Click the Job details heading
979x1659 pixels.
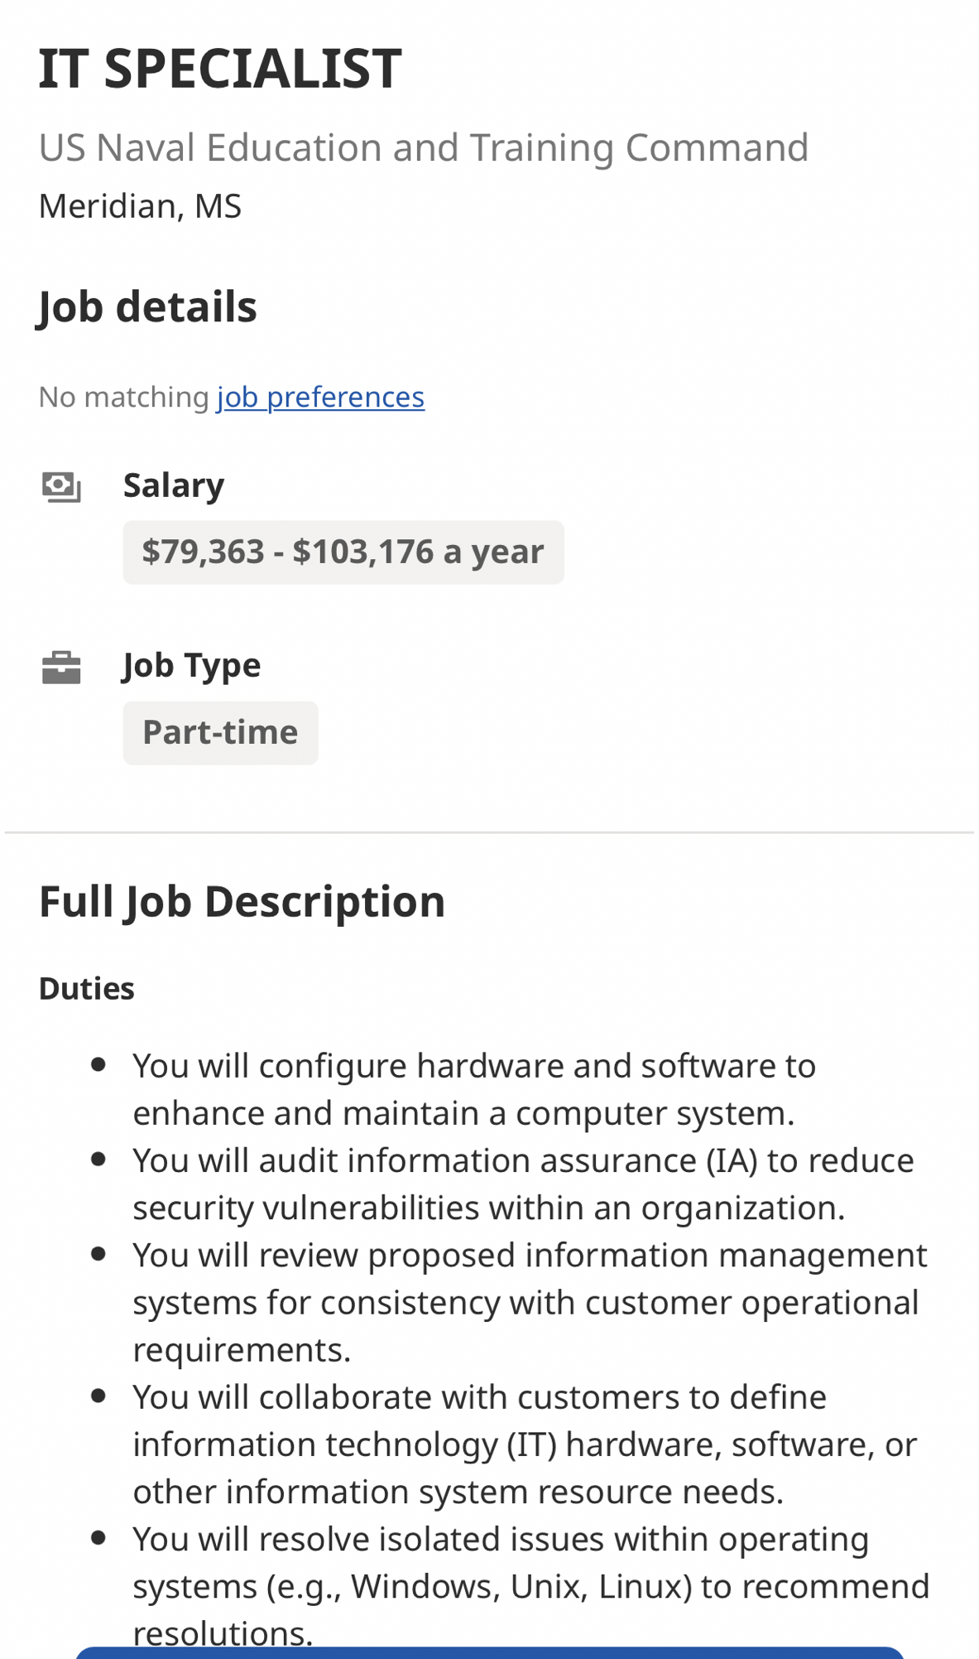pyautogui.click(x=147, y=306)
